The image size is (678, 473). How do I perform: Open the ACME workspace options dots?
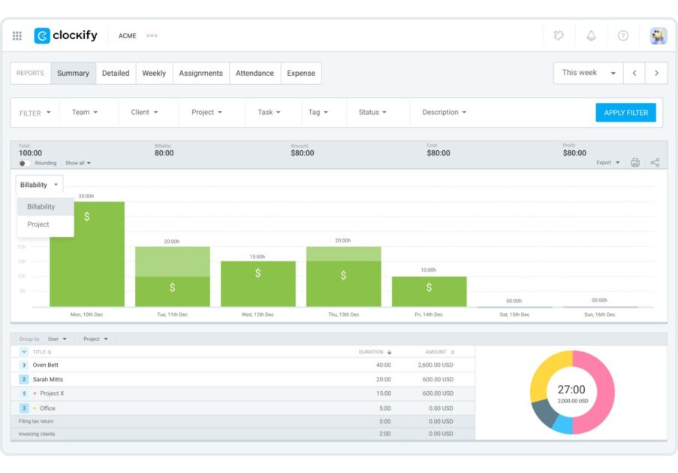tap(152, 36)
